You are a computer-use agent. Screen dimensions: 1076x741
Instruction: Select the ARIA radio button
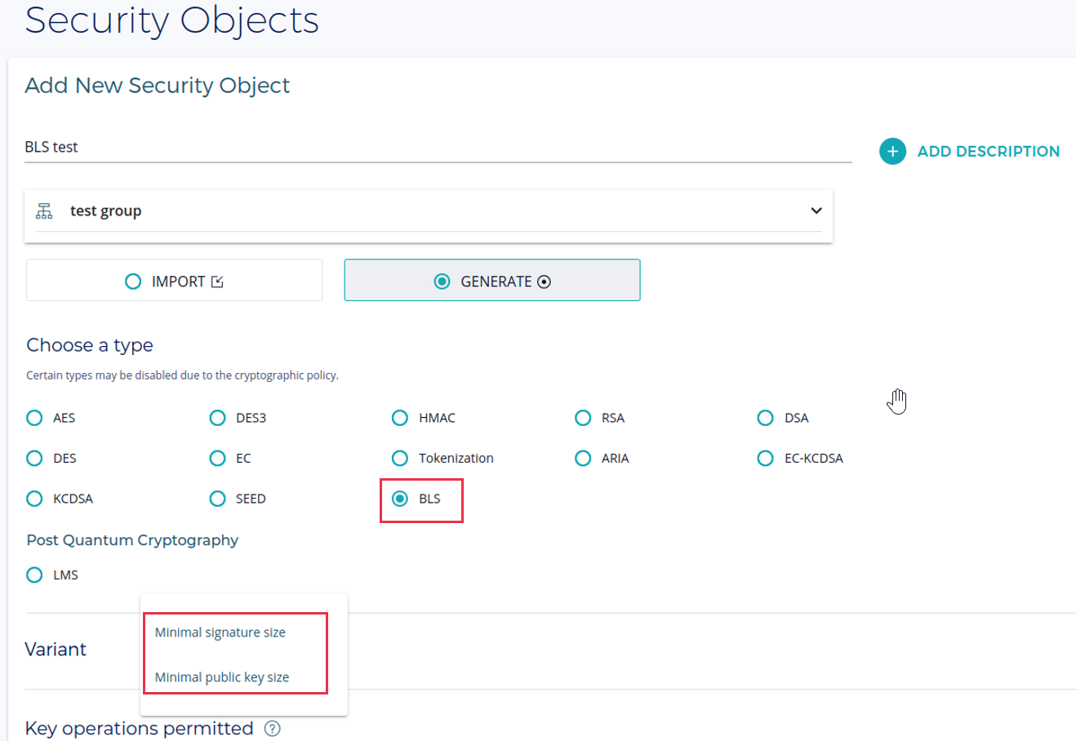pos(583,458)
